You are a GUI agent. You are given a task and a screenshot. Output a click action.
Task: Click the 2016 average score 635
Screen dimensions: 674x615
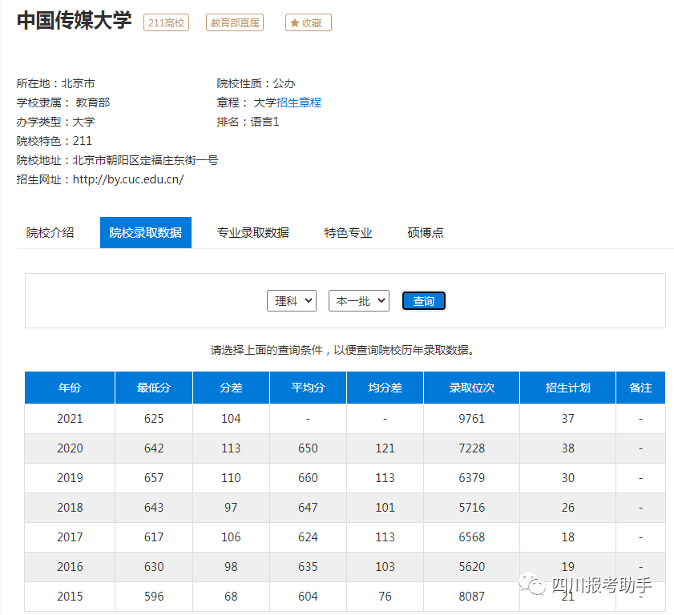[x=309, y=567]
